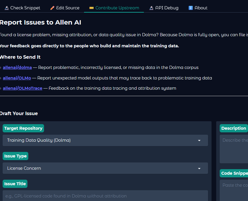Follow the allenai/dolma link

[17, 67]
